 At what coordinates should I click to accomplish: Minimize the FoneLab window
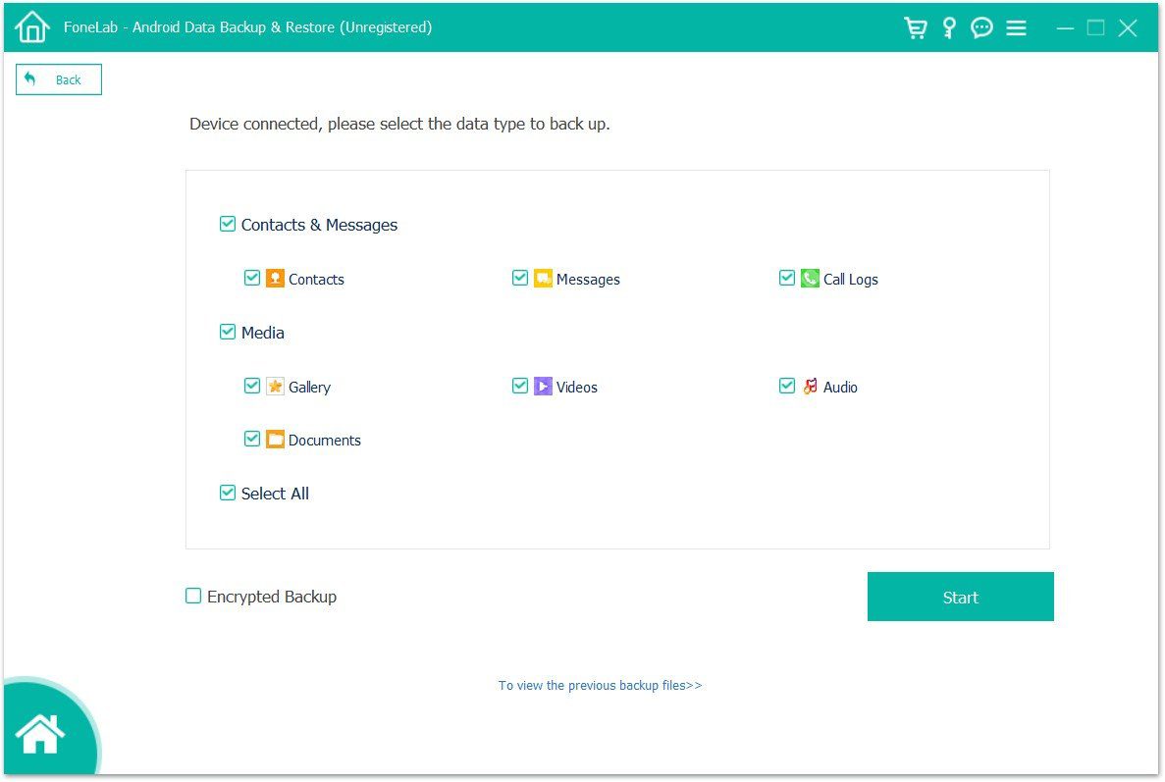point(1065,28)
